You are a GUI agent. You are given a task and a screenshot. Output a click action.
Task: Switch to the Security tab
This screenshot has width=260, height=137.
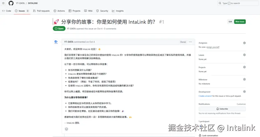point(102,11)
